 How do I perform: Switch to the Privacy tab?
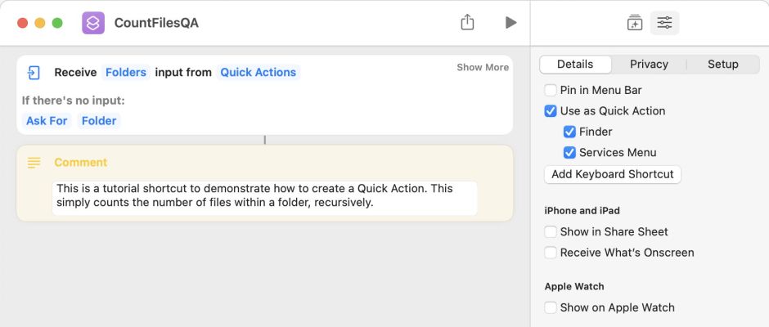(x=649, y=65)
